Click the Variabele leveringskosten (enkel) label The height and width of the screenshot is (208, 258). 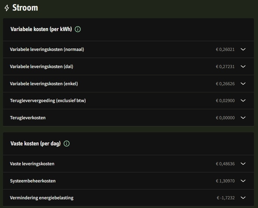44,84
